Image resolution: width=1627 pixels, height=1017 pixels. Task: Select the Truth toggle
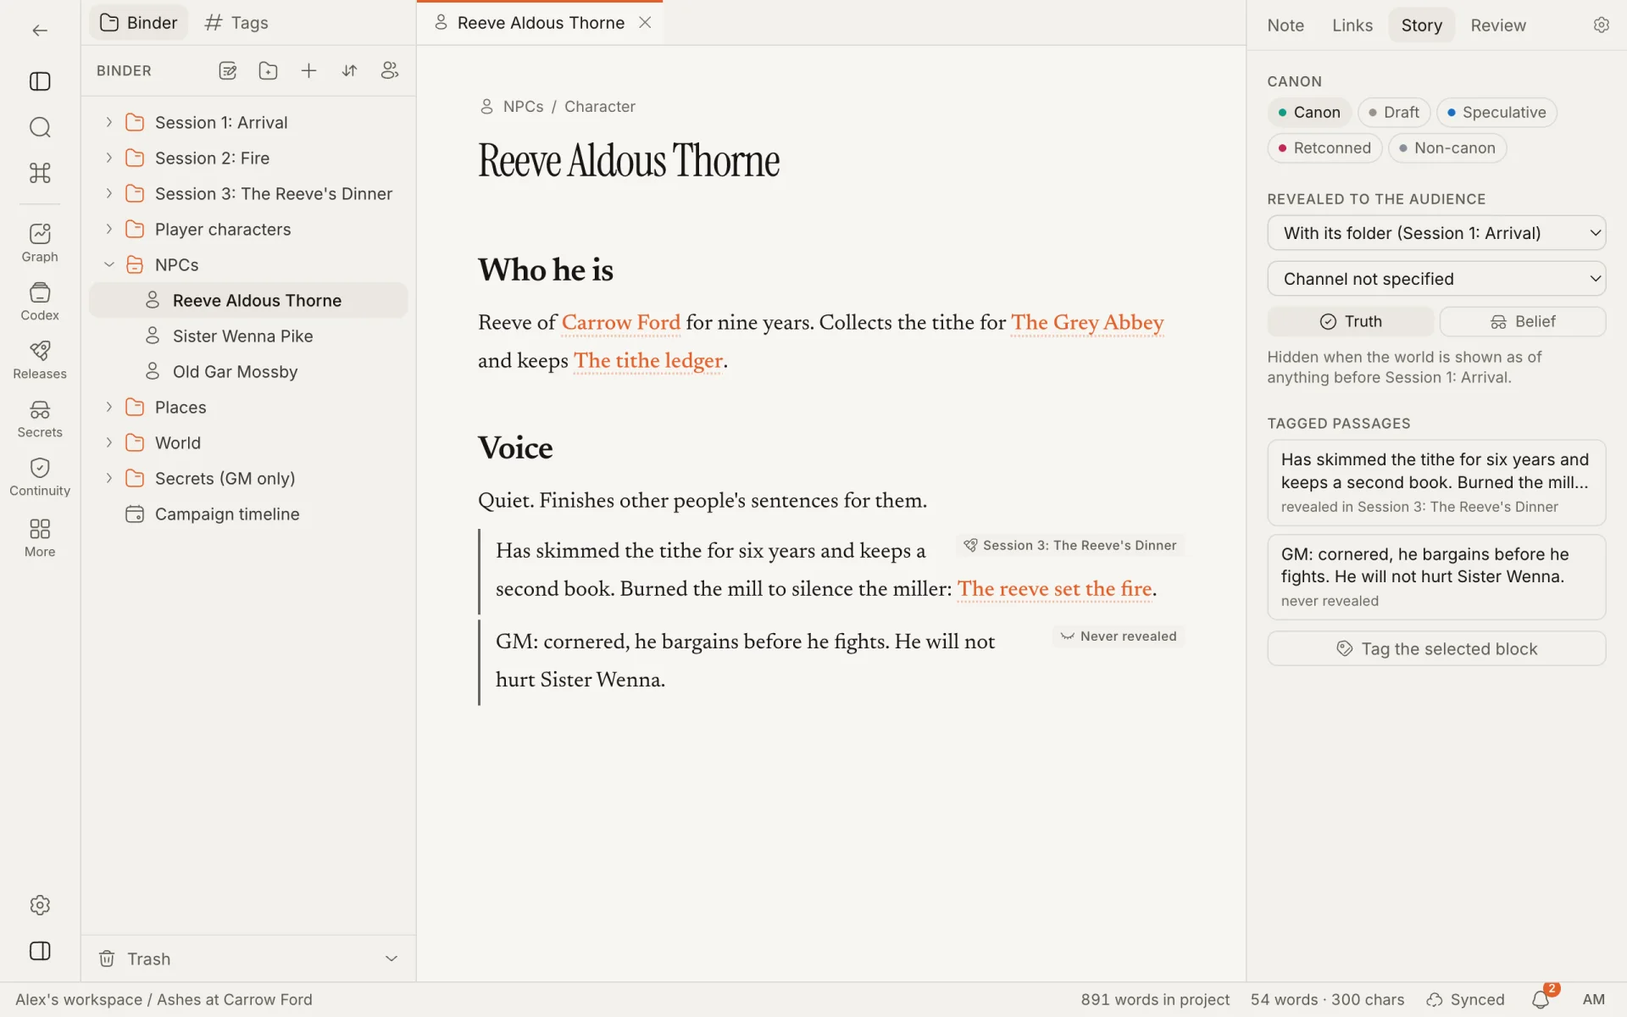1351,321
